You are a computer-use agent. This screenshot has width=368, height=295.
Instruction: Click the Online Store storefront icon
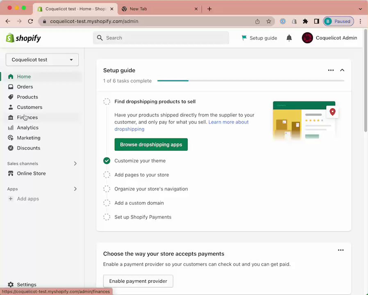[x=11, y=173]
